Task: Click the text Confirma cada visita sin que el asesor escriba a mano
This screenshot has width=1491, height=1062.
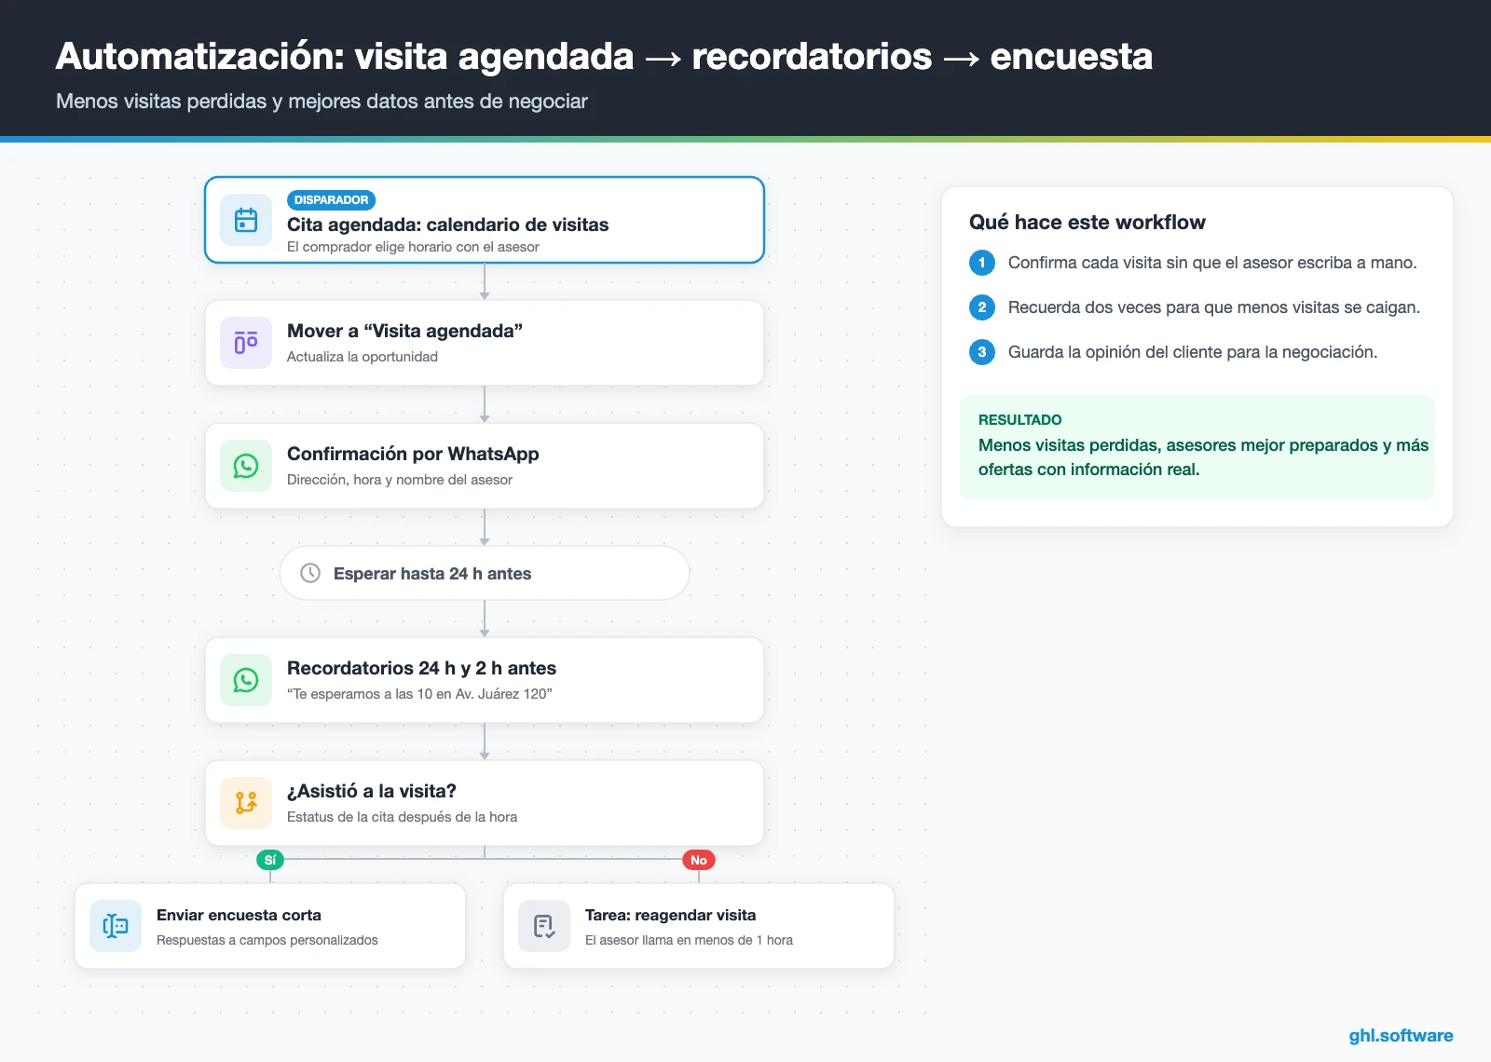Action: click(1212, 263)
